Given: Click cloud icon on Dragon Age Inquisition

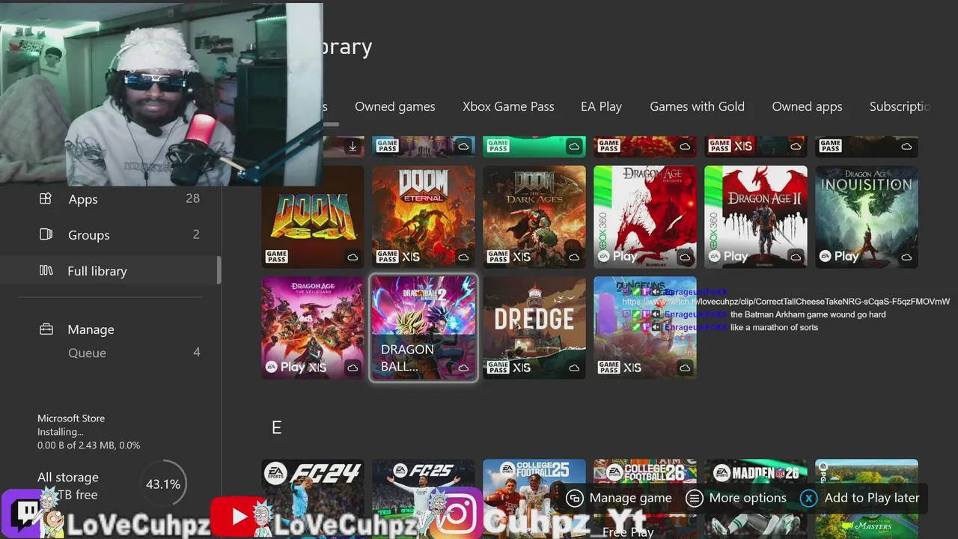Looking at the screenshot, I should pyautogui.click(x=906, y=257).
